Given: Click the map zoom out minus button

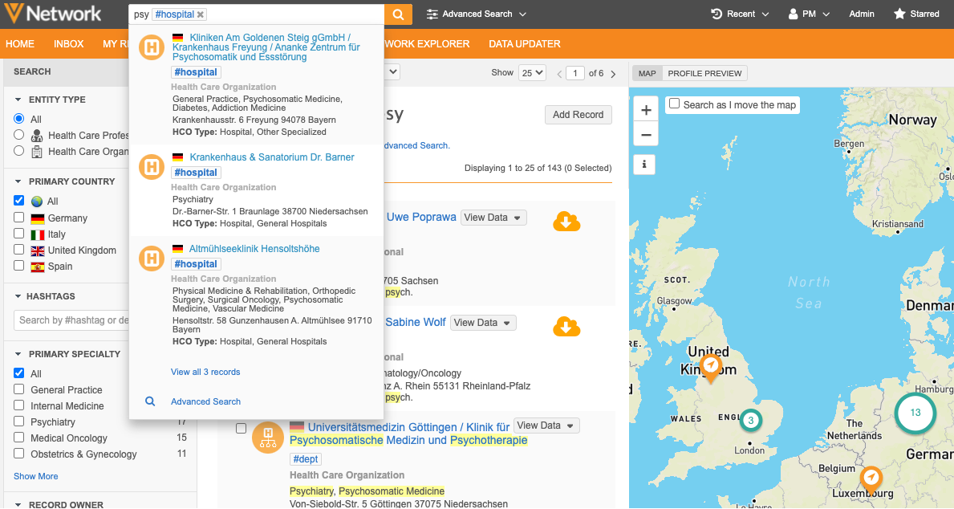Looking at the screenshot, I should (x=646, y=134).
